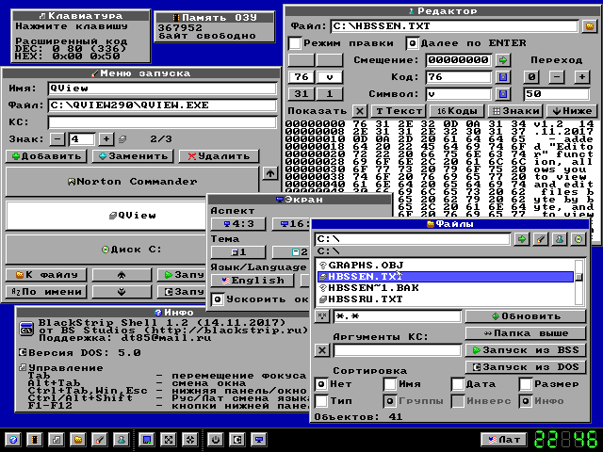The width and height of the screenshot is (603, 452).
Task: Toggle Далее по ENTER option
Action: click(x=412, y=43)
